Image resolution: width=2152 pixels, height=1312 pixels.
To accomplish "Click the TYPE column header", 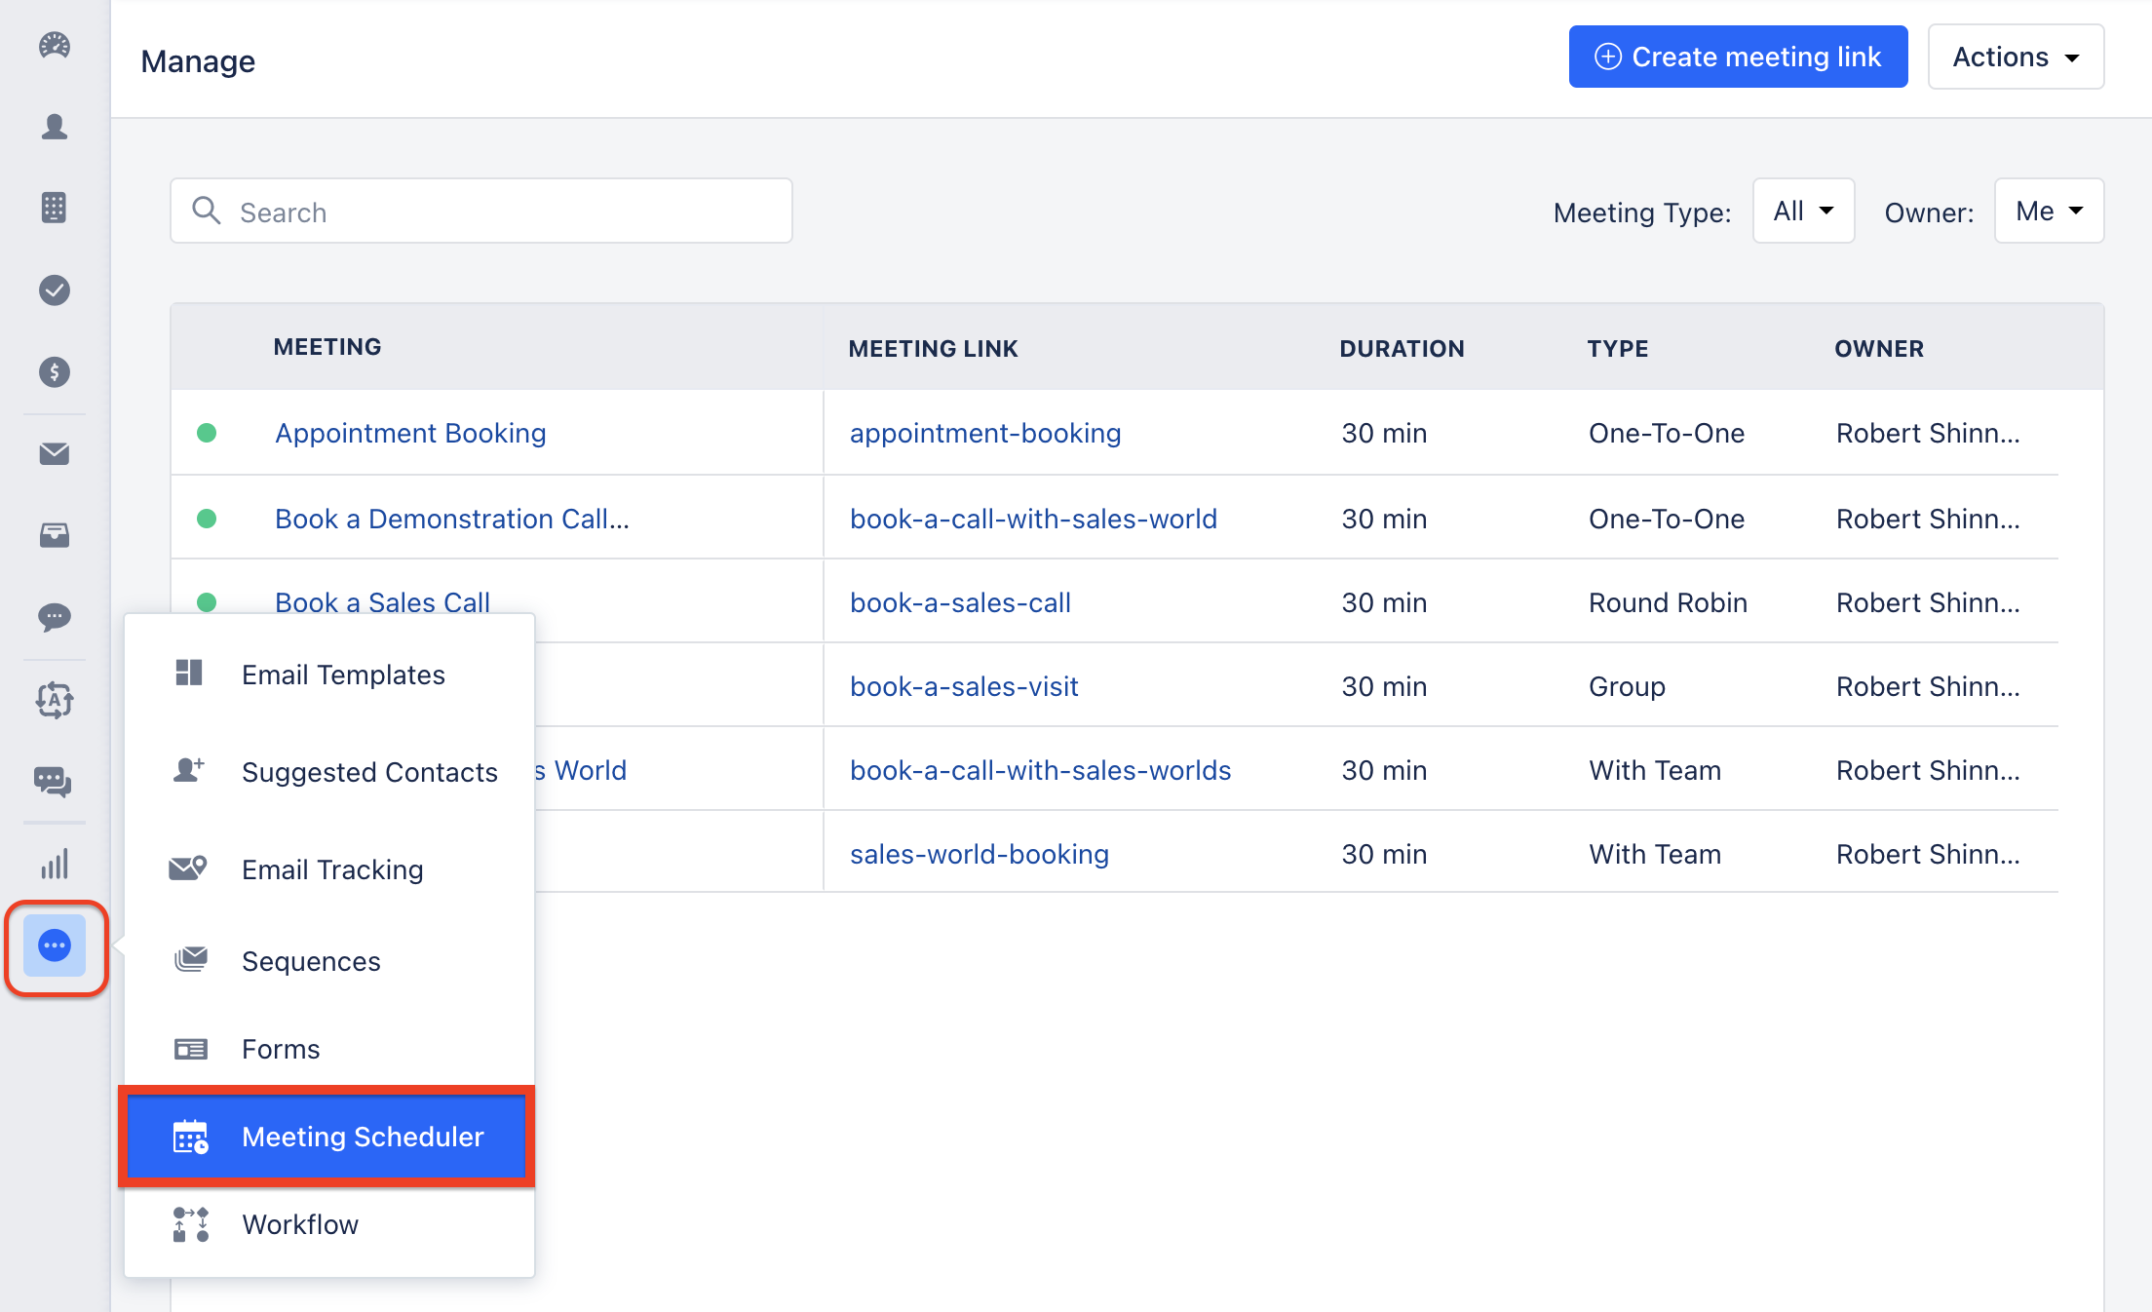I will click(1618, 349).
